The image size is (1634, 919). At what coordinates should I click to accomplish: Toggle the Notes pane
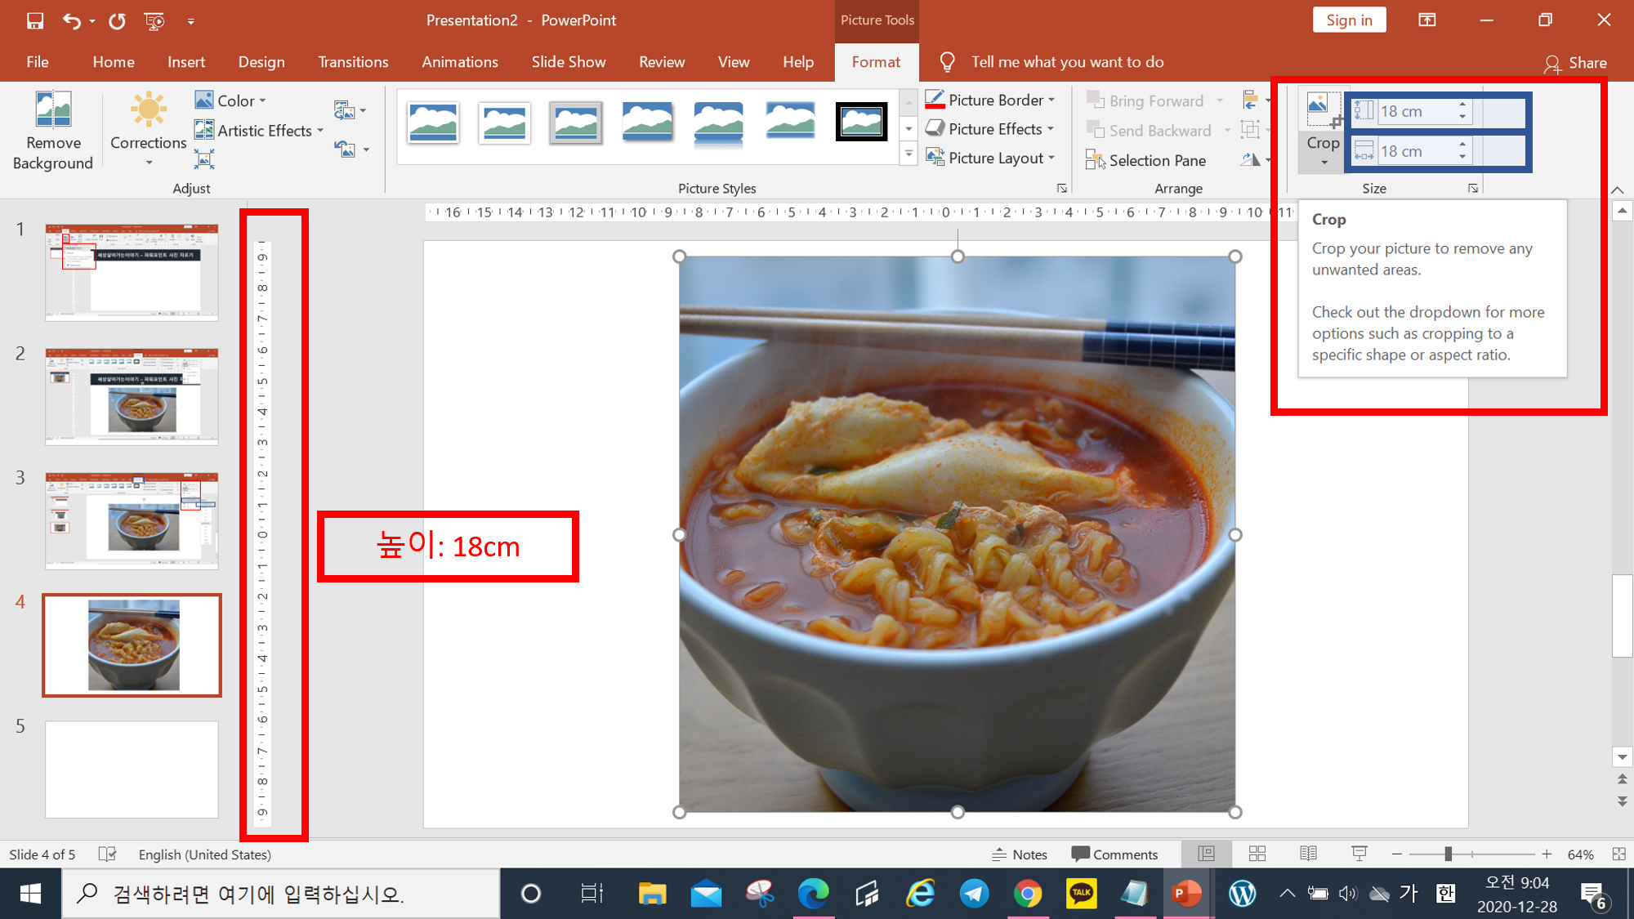click(x=1020, y=854)
